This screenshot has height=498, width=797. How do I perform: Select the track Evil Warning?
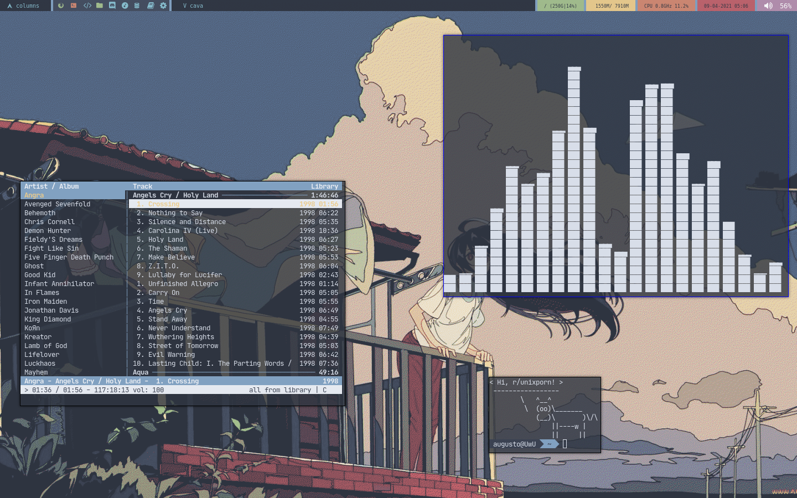click(x=235, y=355)
